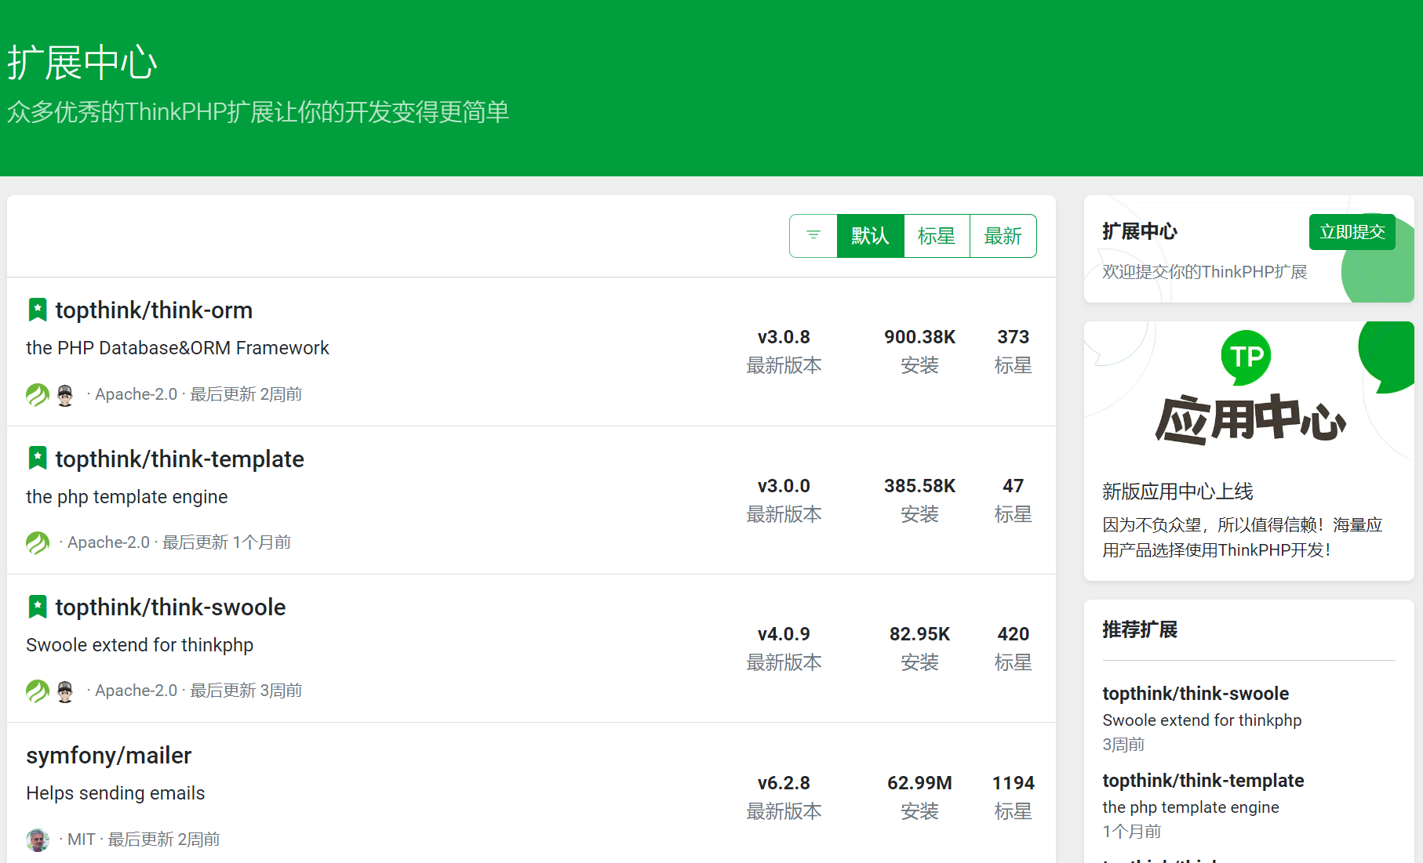Viewport: 1423px width, 863px height.
Task: Click green leaf avatar in think-template row
Action: pos(37,542)
